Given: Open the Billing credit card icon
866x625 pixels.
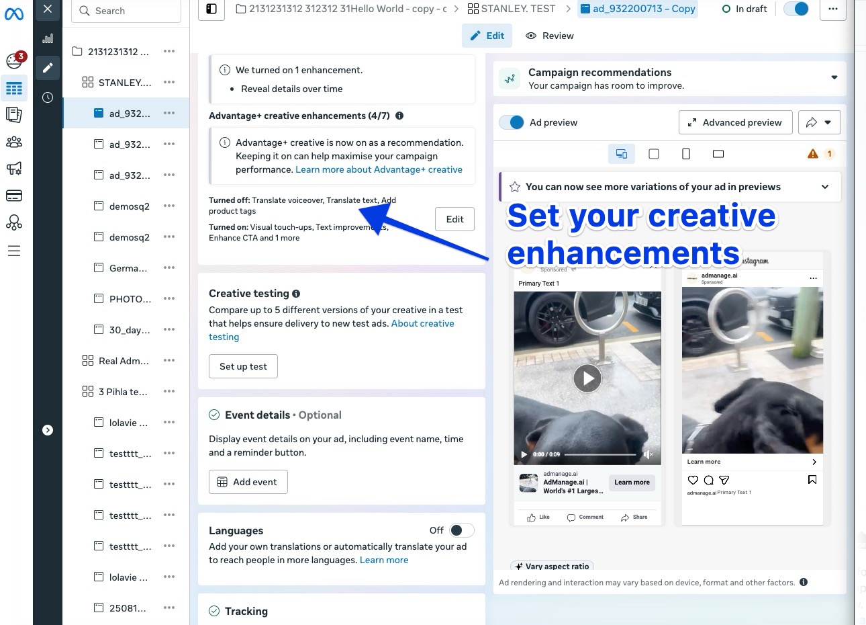Looking at the screenshot, I should (14, 196).
